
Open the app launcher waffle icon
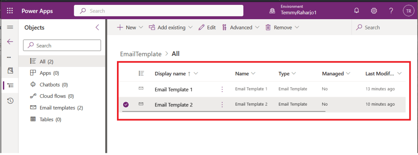tap(10, 11)
